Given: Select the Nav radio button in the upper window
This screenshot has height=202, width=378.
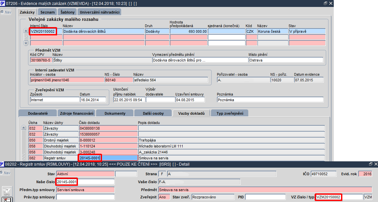Looking at the screenshot, I should point(2,12).
